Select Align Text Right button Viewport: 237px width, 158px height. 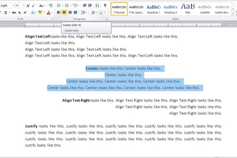[70, 12]
